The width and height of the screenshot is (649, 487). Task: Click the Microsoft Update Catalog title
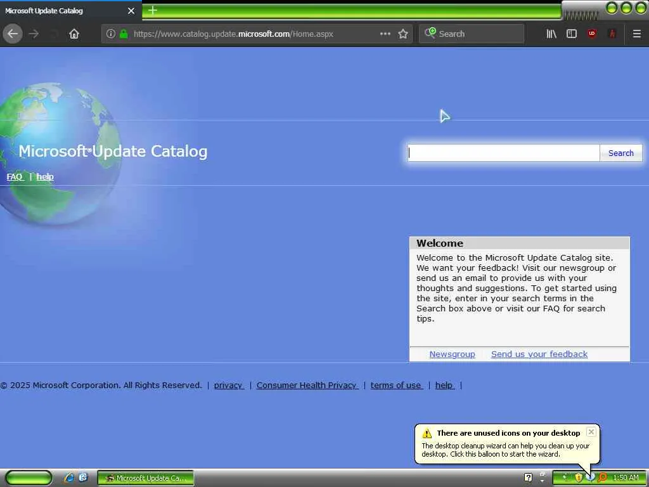pyautogui.click(x=113, y=151)
